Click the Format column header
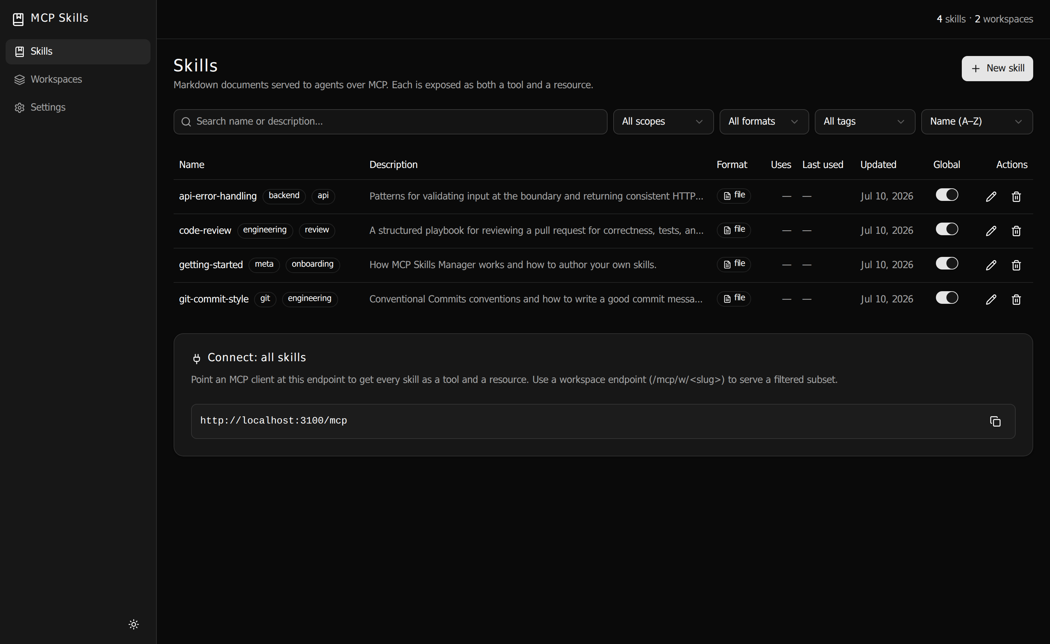Screen dimensions: 1050x644 tap(732, 165)
